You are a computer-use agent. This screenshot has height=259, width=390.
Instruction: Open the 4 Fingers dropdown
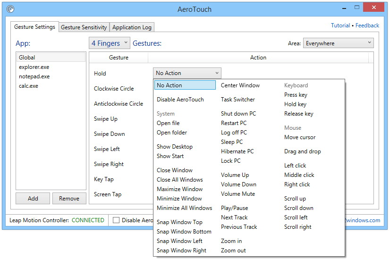click(x=110, y=43)
